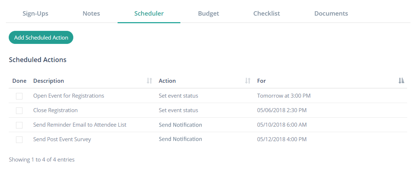Check Done box for Open Event for Registrations
413x188 pixels.
[x=19, y=96]
